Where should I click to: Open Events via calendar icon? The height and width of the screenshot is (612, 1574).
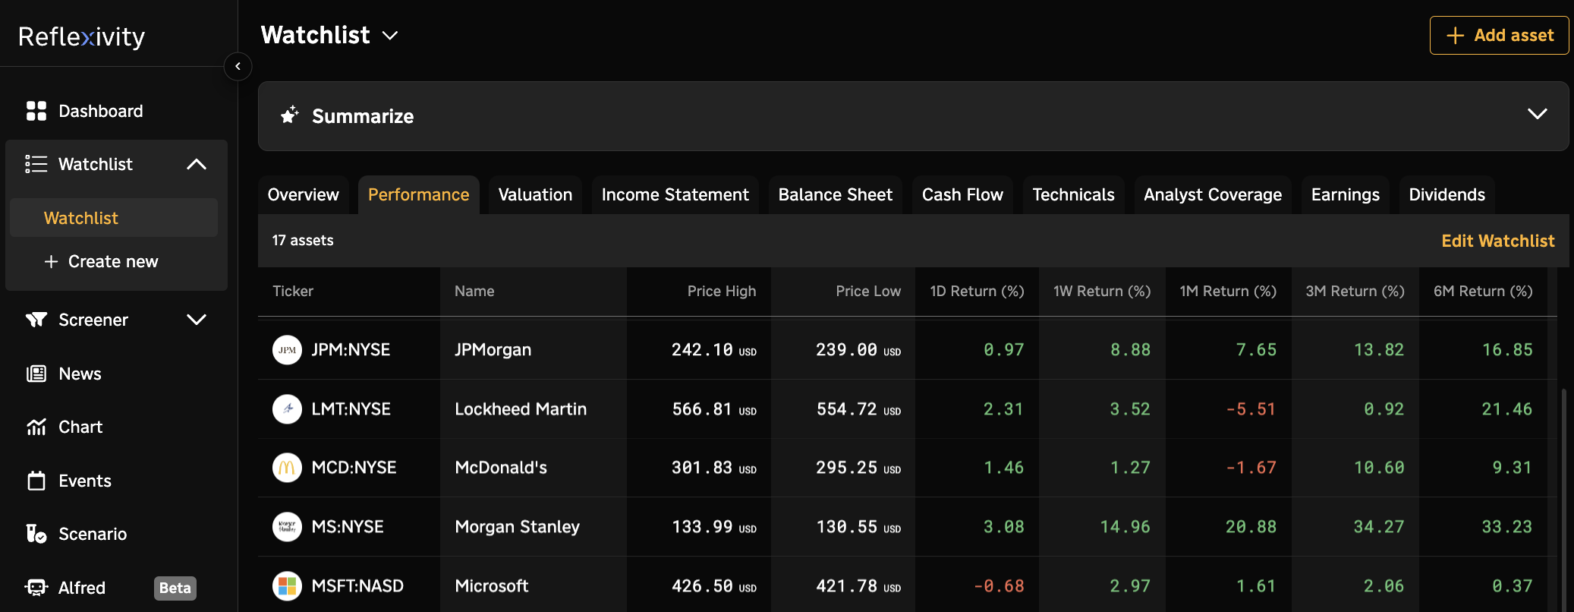pos(36,481)
